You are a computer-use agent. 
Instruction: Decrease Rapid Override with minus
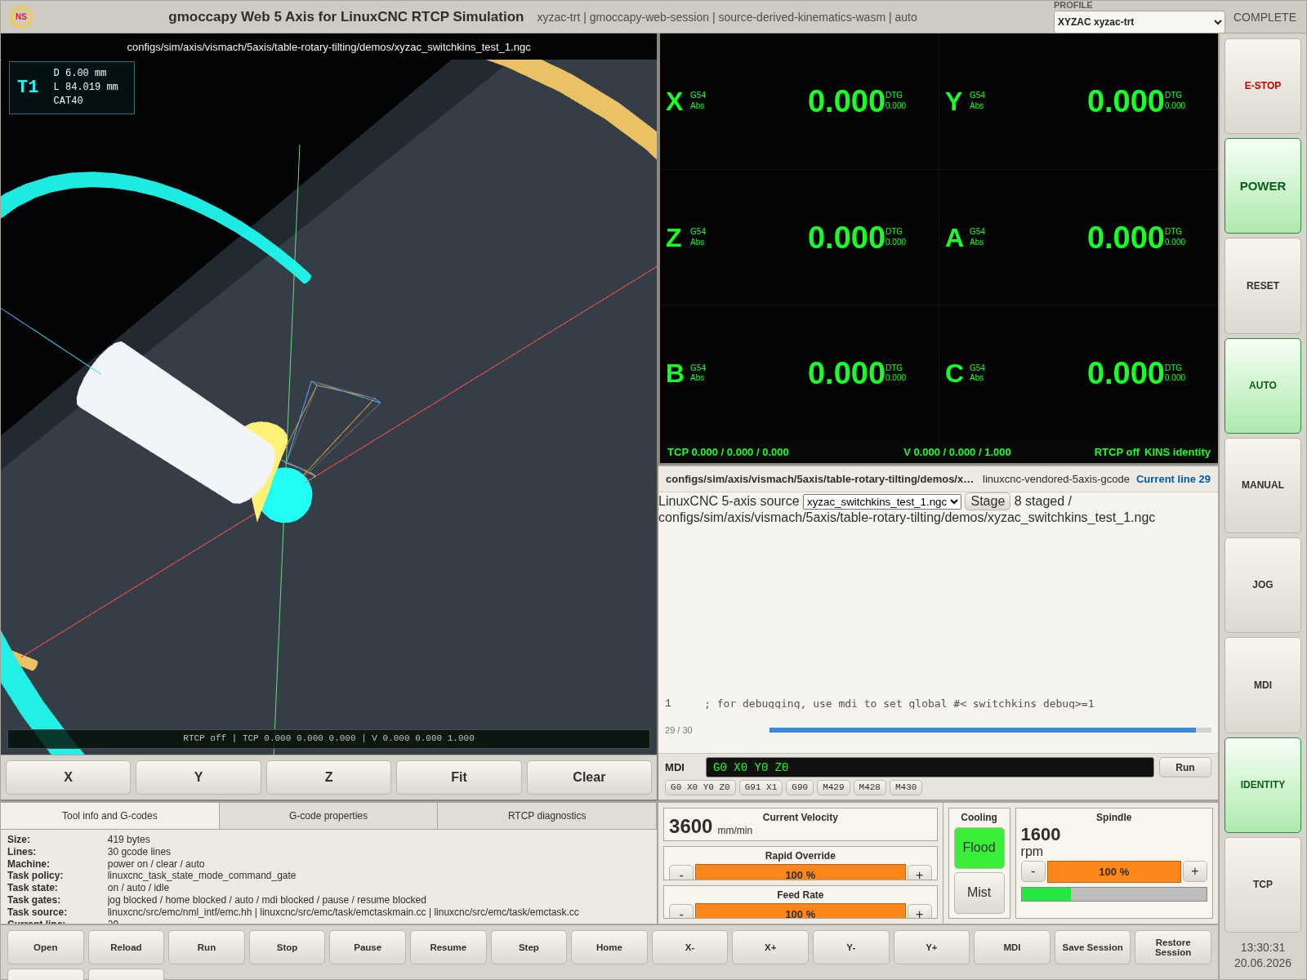[x=680, y=873]
